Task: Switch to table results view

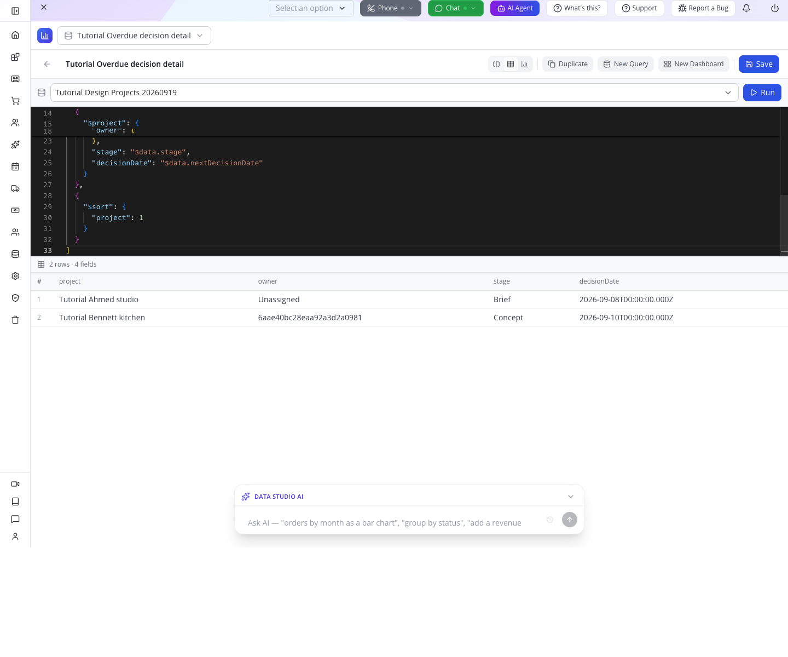Action: point(511,64)
